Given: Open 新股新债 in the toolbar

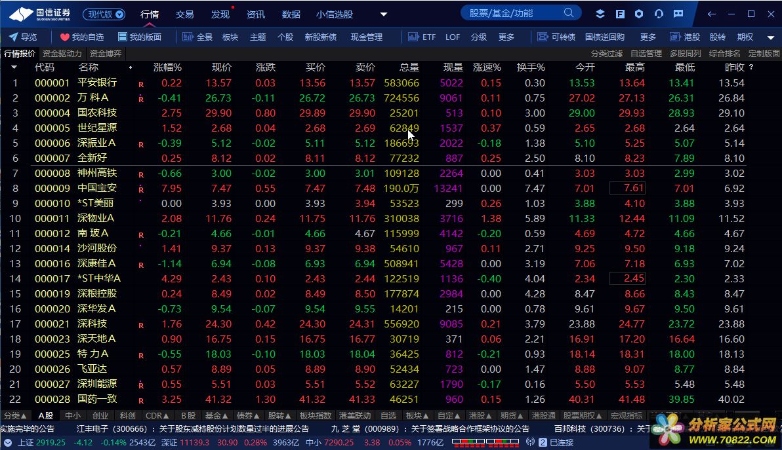Looking at the screenshot, I should 321,37.
